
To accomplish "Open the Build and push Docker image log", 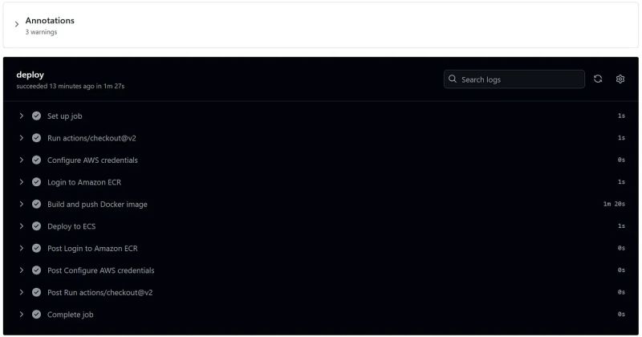I will (x=97, y=204).
